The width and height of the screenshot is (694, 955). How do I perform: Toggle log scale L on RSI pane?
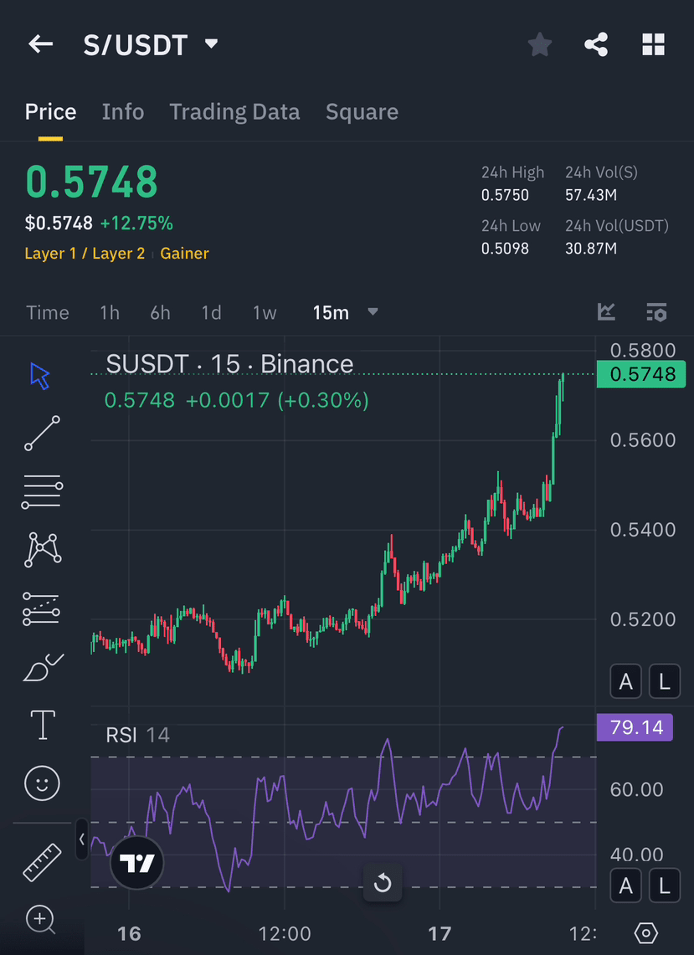tap(664, 886)
